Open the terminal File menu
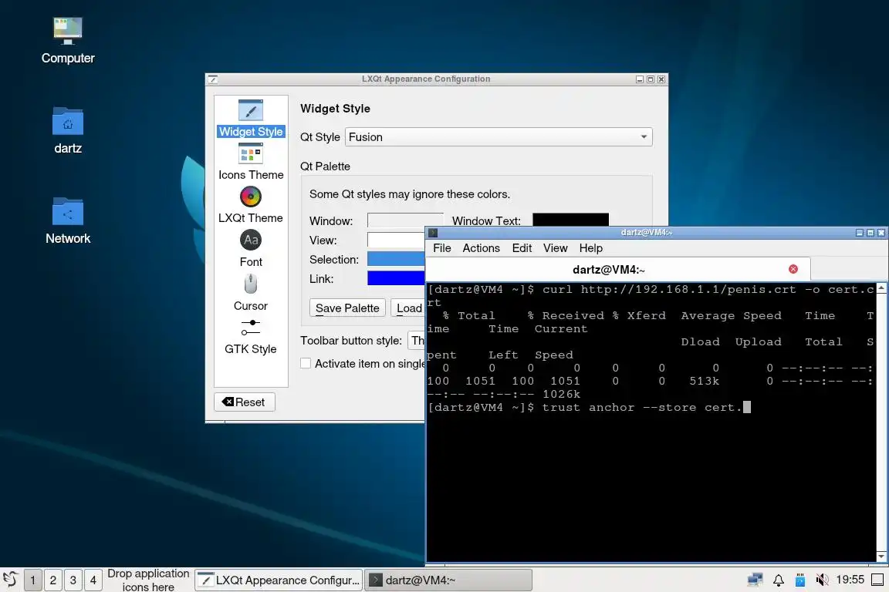889x592 pixels. (x=441, y=248)
